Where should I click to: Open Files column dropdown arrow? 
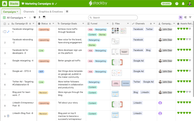tap(128, 24)
